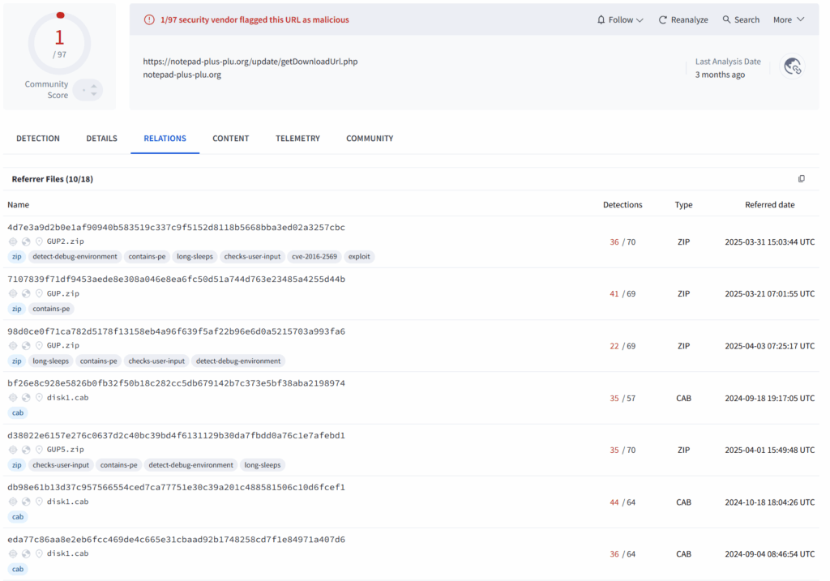The height and width of the screenshot is (581, 830).
Task: Click the location pin icon before GUP5.zip
Action: pyautogui.click(x=39, y=450)
